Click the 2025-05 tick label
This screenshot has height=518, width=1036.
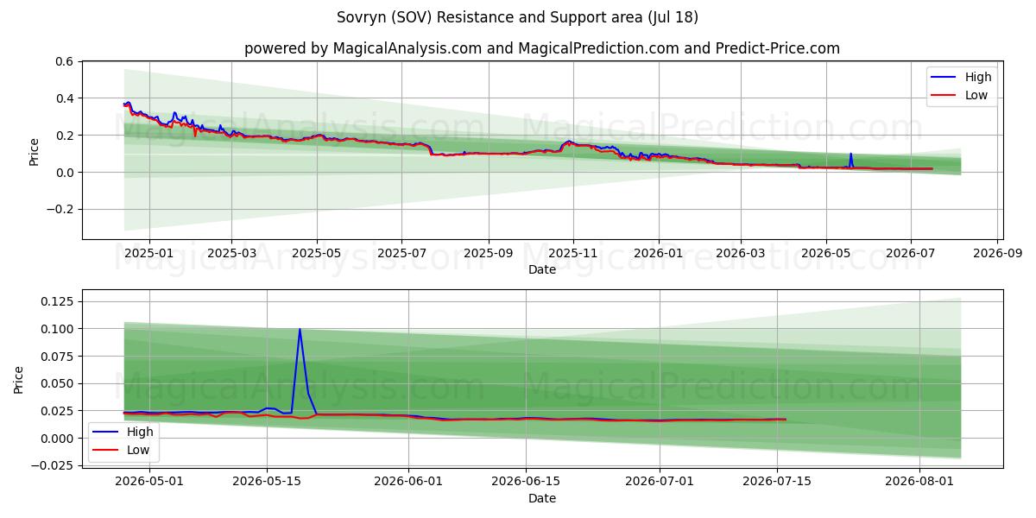[317, 253]
